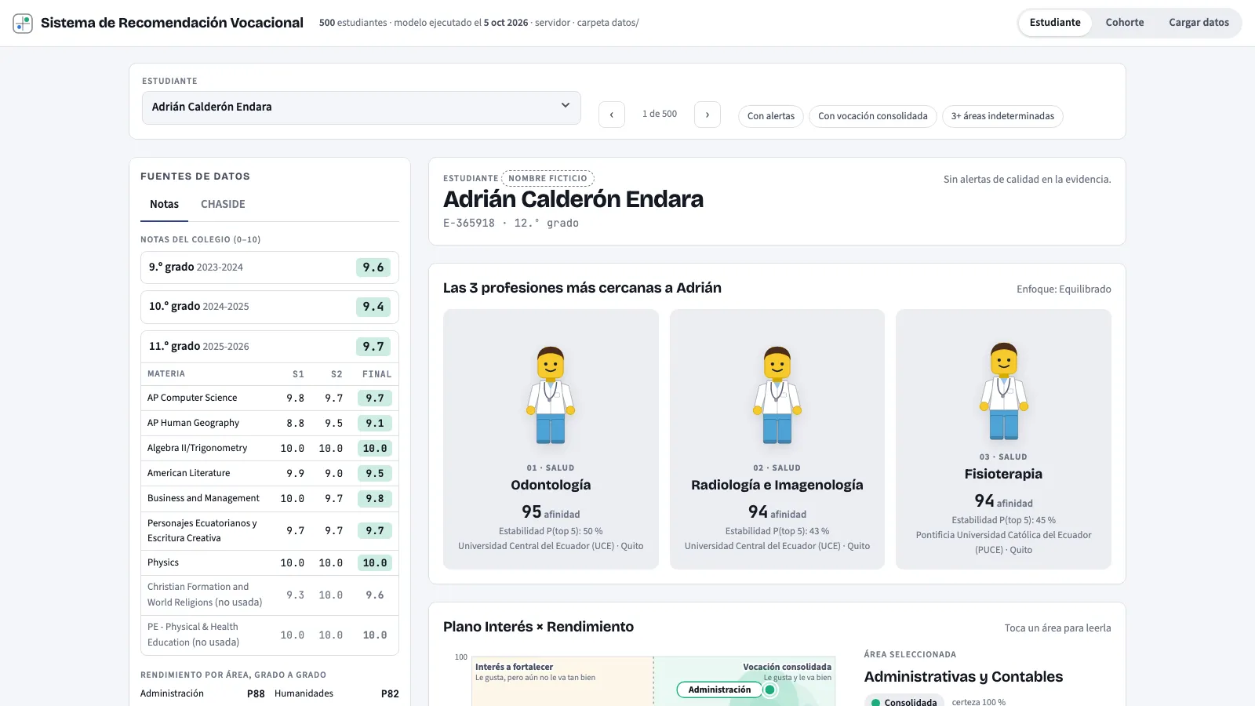1255x706 pixels.
Task: Select the CHASIDE data source tab
Action: (223, 205)
